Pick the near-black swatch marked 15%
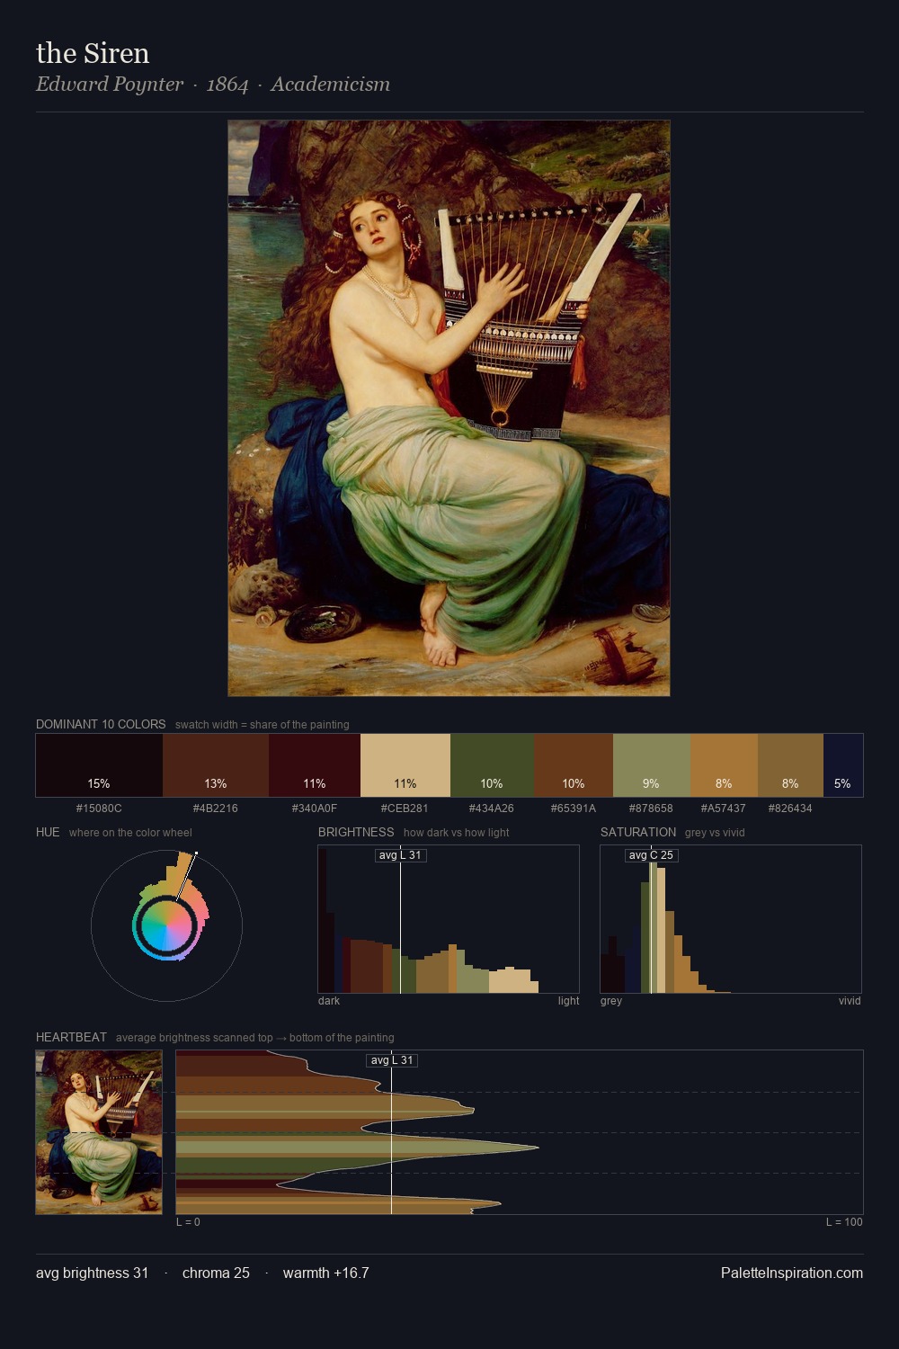899x1349 pixels. coord(99,765)
